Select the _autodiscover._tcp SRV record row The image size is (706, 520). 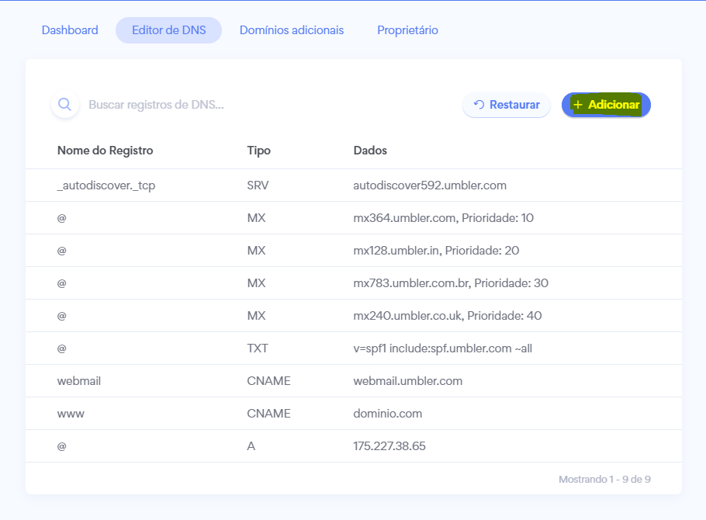pyautogui.click(x=353, y=185)
